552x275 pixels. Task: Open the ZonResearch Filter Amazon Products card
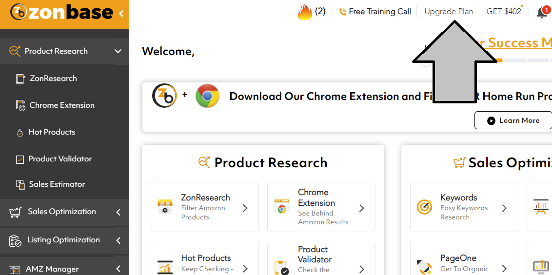point(204,207)
